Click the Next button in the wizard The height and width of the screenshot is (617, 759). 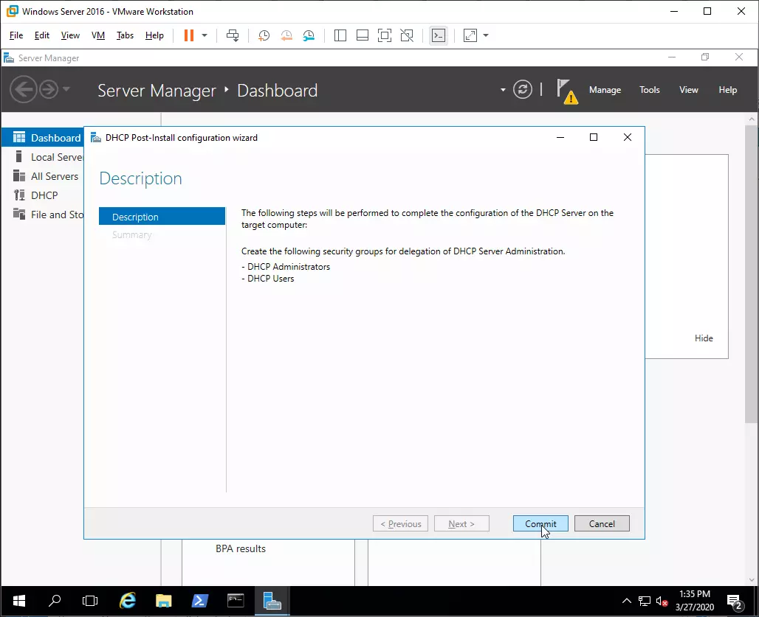tap(461, 523)
